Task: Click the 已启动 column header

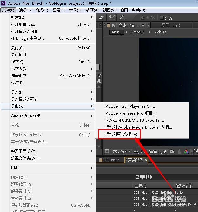Action: pyautogui.click(x=141, y=186)
